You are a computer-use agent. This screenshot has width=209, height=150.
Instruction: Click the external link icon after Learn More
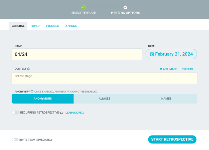tap(83, 113)
